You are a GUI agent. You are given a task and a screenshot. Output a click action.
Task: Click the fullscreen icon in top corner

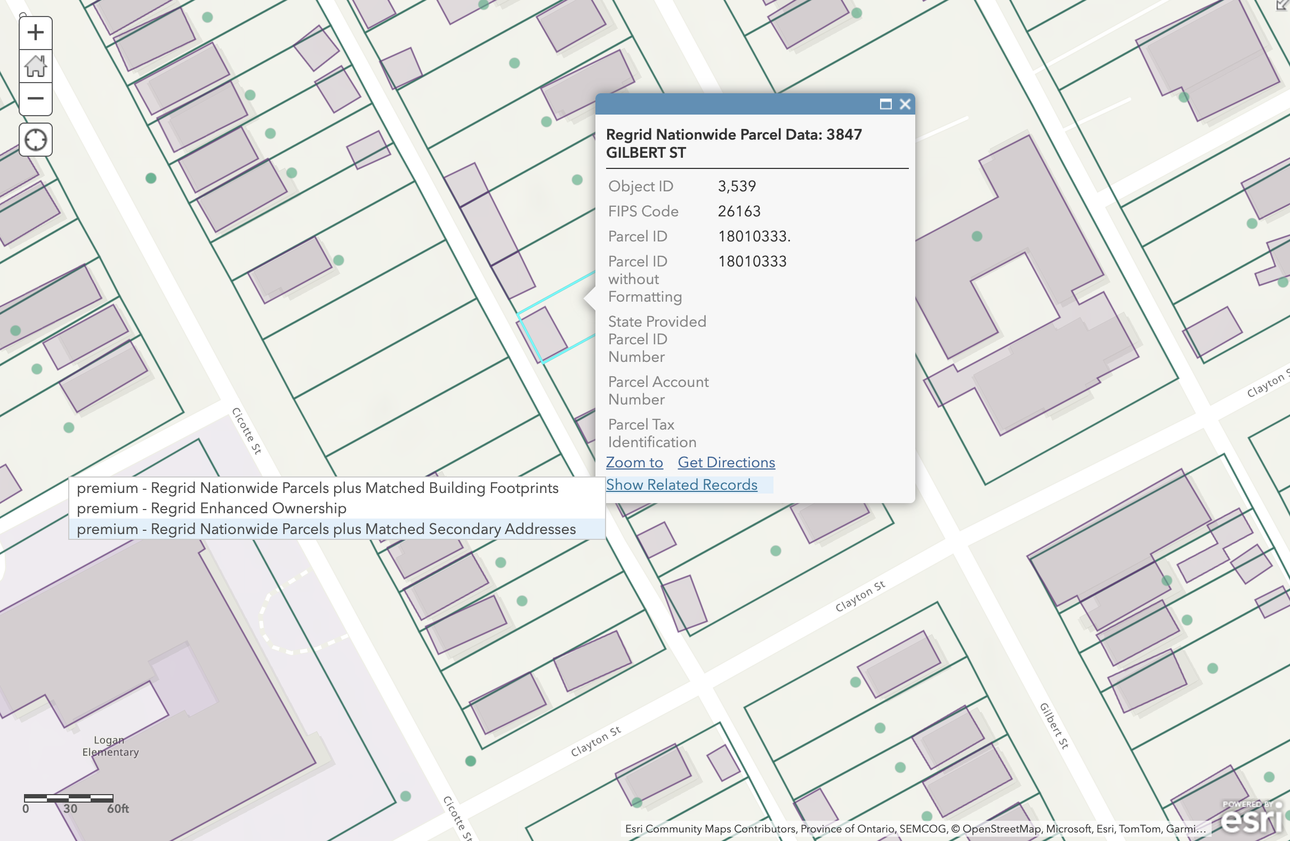pyautogui.click(x=1283, y=4)
